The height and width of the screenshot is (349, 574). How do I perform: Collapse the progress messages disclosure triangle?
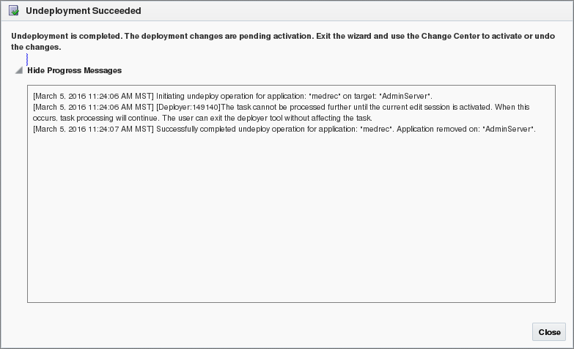pyautogui.click(x=18, y=71)
